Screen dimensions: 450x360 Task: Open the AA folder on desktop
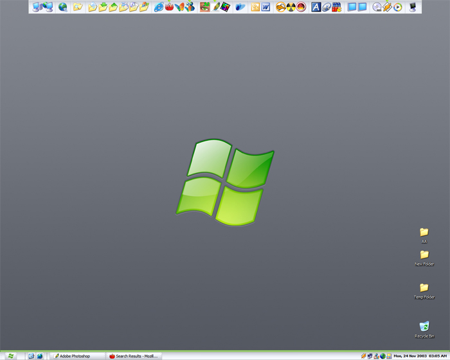tap(424, 235)
